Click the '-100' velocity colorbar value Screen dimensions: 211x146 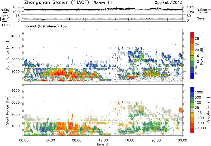199,118
